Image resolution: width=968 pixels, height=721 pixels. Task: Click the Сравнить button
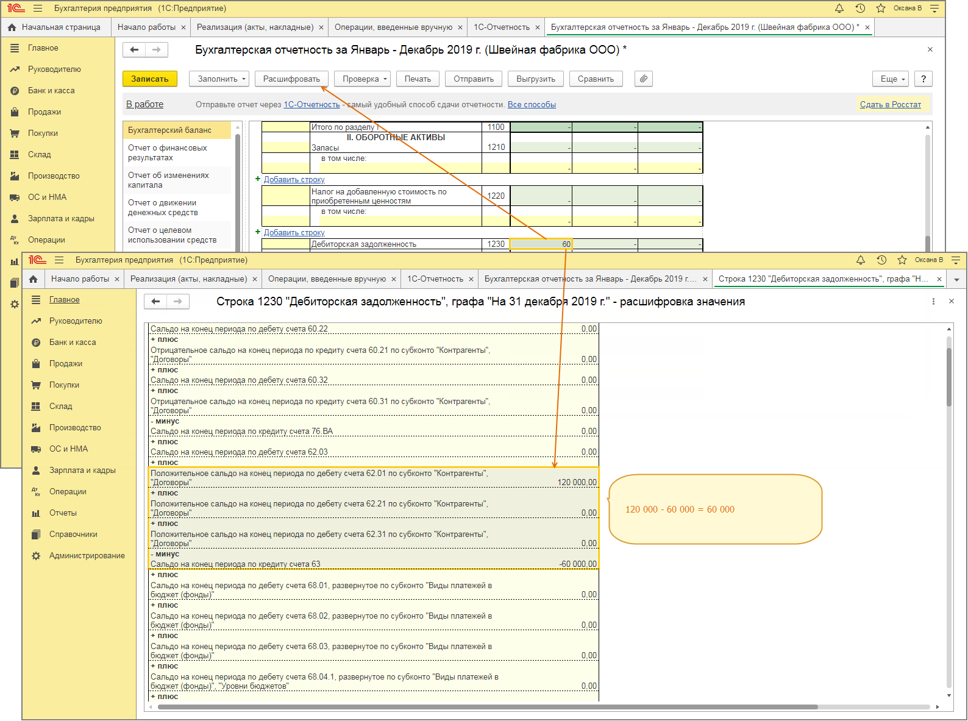click(x=596, y=79)
